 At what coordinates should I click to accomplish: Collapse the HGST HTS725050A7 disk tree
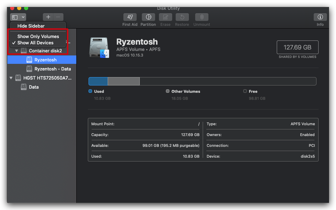[x=11, y=78]
